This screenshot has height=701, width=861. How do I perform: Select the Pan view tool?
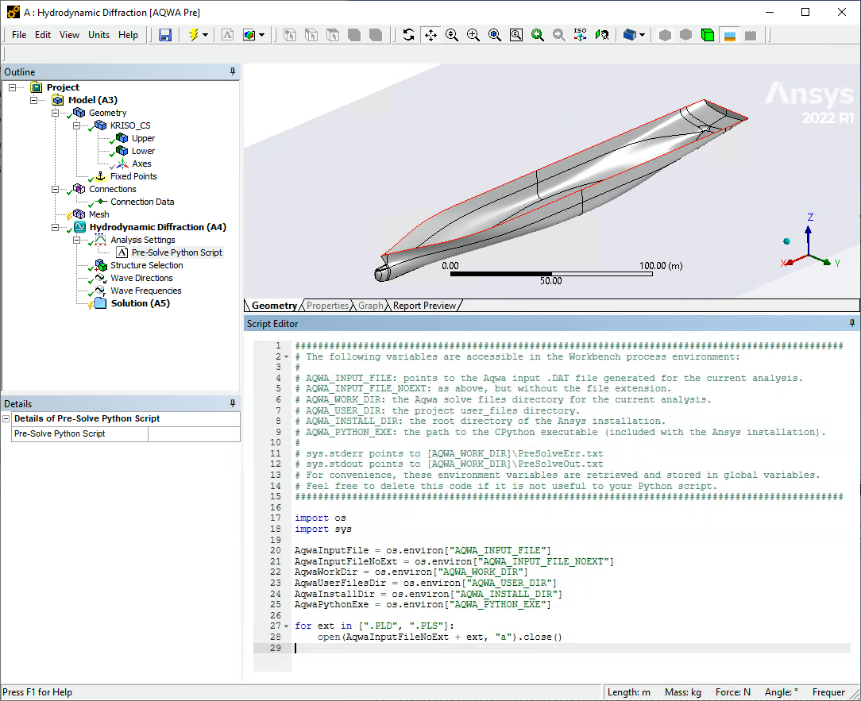(x=430, y=35)
